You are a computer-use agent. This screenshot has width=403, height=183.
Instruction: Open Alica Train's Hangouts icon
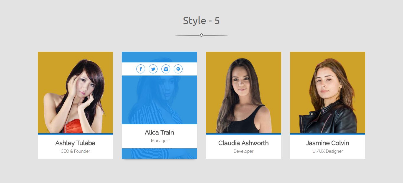[178, 69]
